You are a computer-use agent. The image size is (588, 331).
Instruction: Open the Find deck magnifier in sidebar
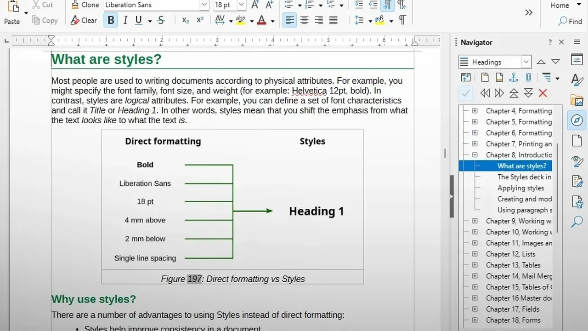pyautogui.click(x=577, y=222)
